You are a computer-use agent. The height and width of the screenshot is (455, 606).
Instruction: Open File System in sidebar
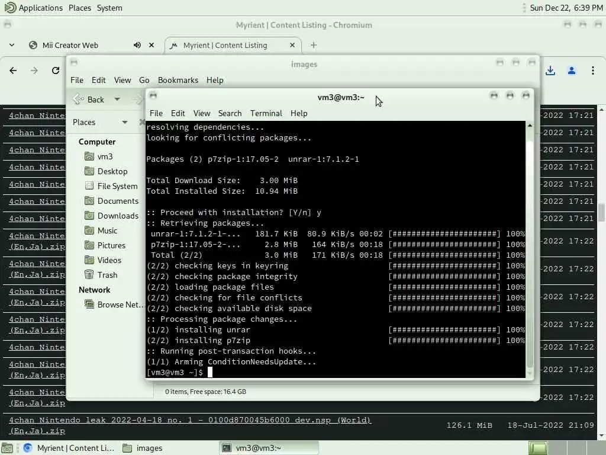pyautogui.click(x=111, y=186)
